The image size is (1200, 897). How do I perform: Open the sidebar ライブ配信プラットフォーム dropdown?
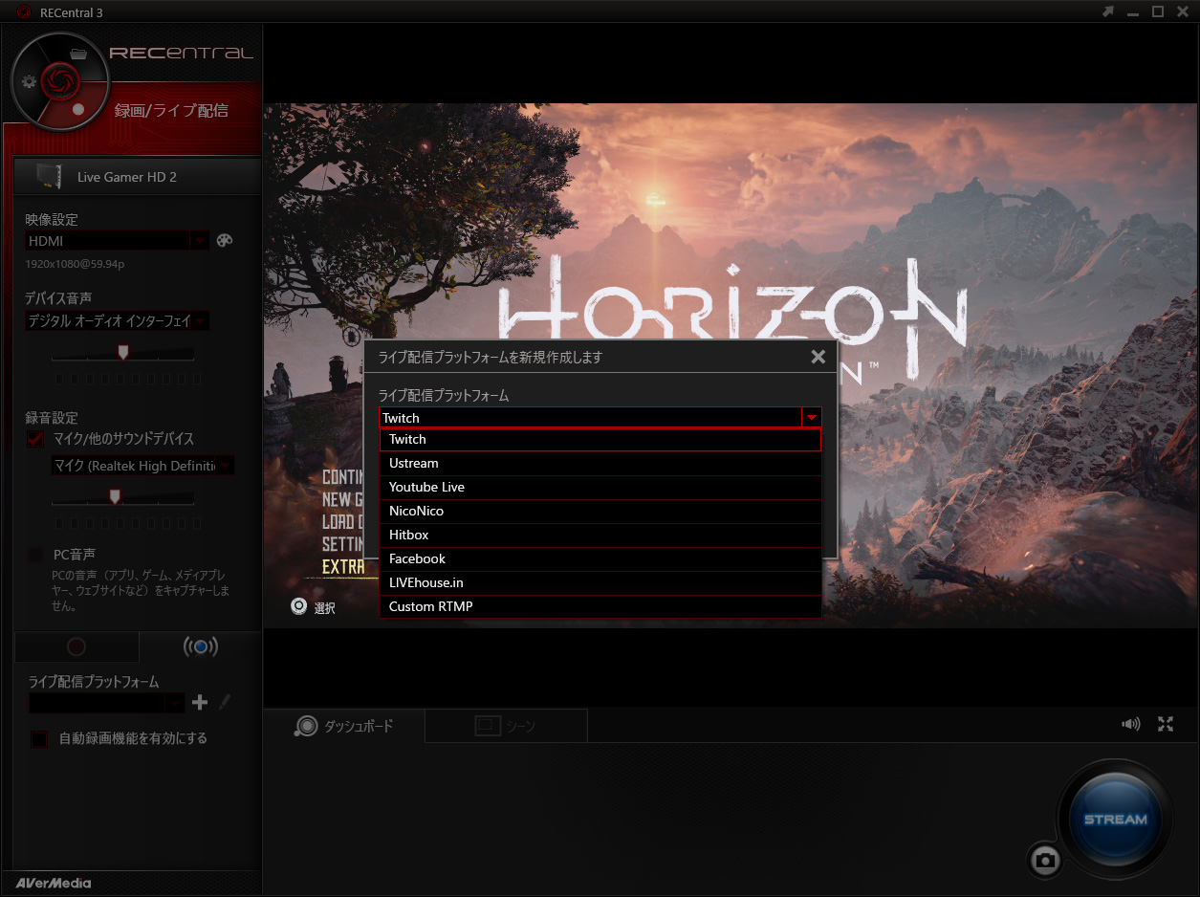click(106, 703)
